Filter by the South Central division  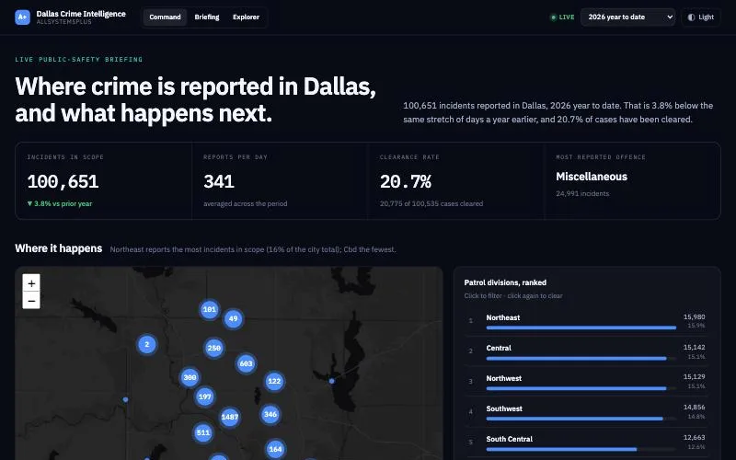click(587, 443)
